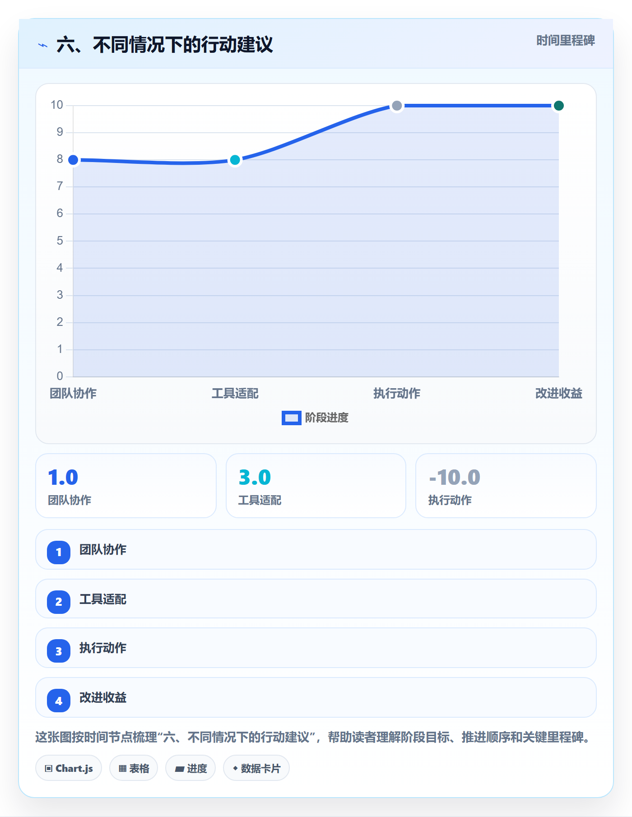The width and height of the screenshot is (632, 817).
Task: Click the number 1 step badge
Action: tap(59, 552)
